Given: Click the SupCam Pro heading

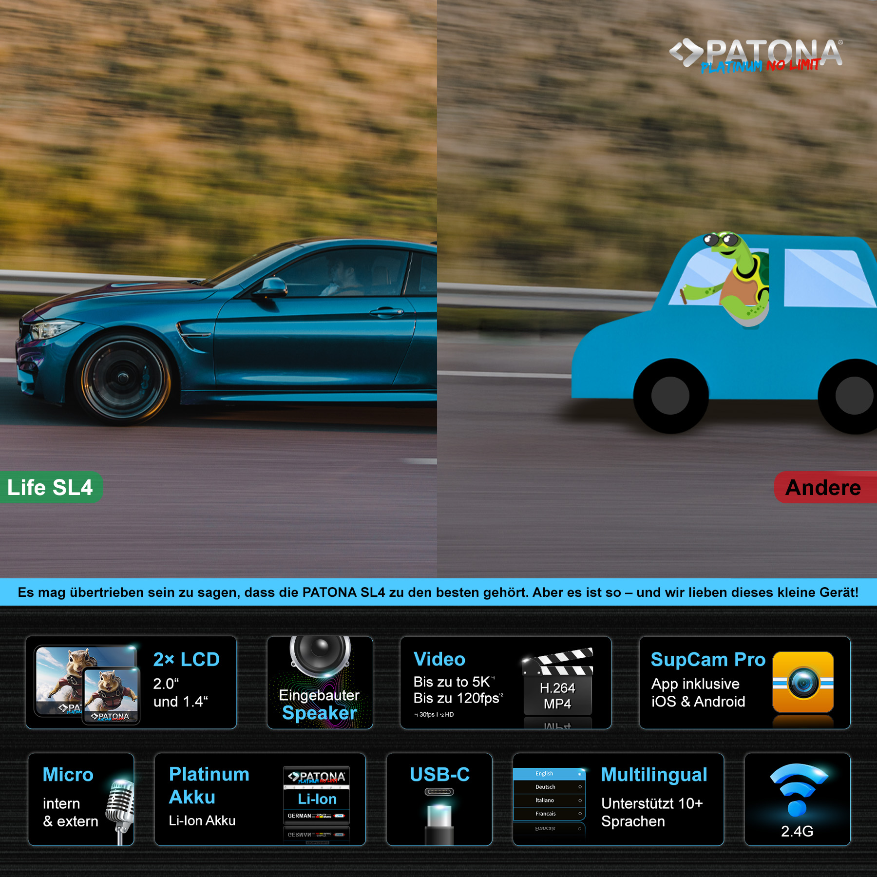Looking at the screenshot, I should click(x=708, y=659).
